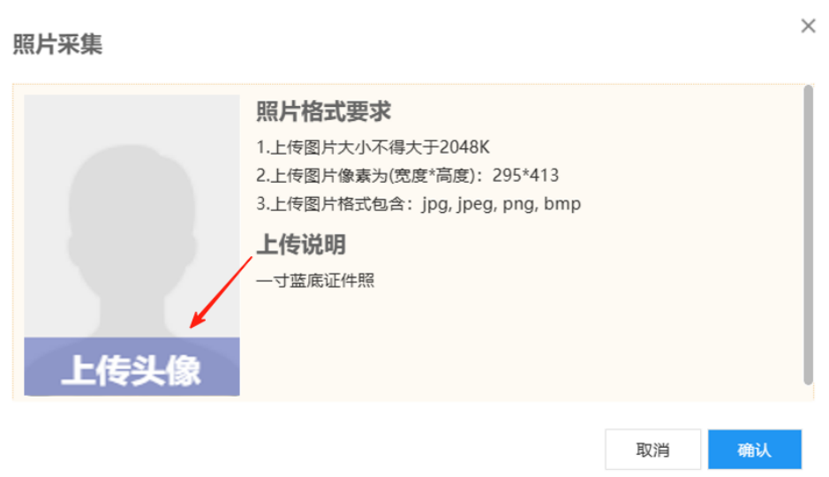Click the 2048K size limit value
Screen dimensions: 829x477
pyautogui.click(x=464, y=147)
